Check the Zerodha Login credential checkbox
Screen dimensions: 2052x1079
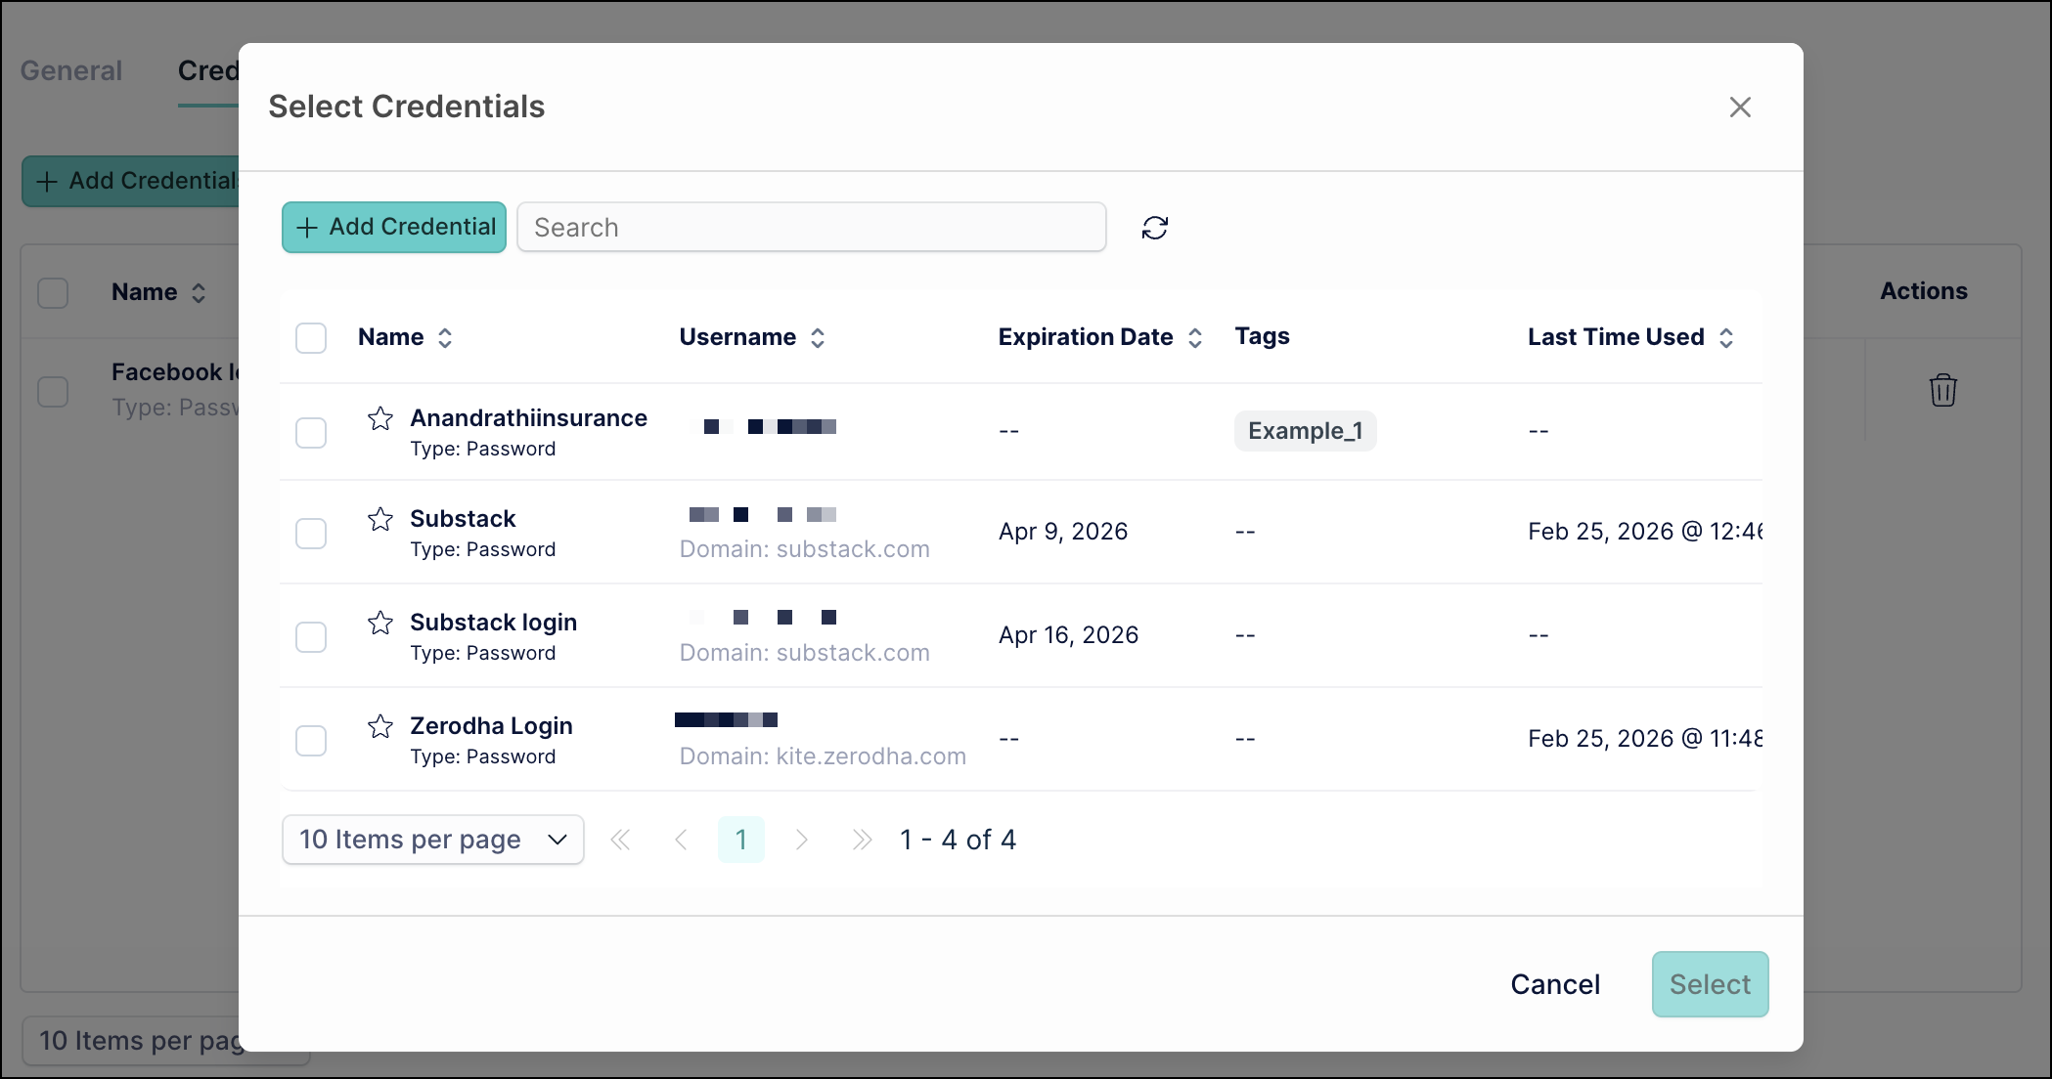pos(311,740)
